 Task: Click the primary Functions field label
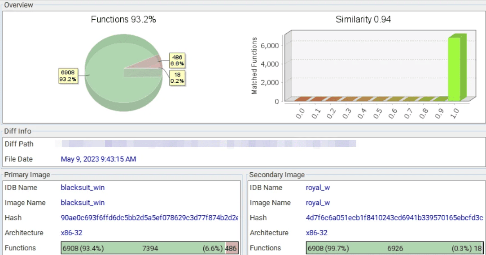coord(20,248)
